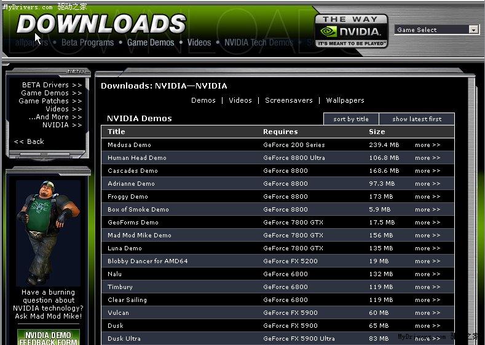Image resolution: width=485 pixels, height=345 pixels.
Task: Click the NVIDIA The Way It's Meant To Be Played logo
Action: (352, 31)
